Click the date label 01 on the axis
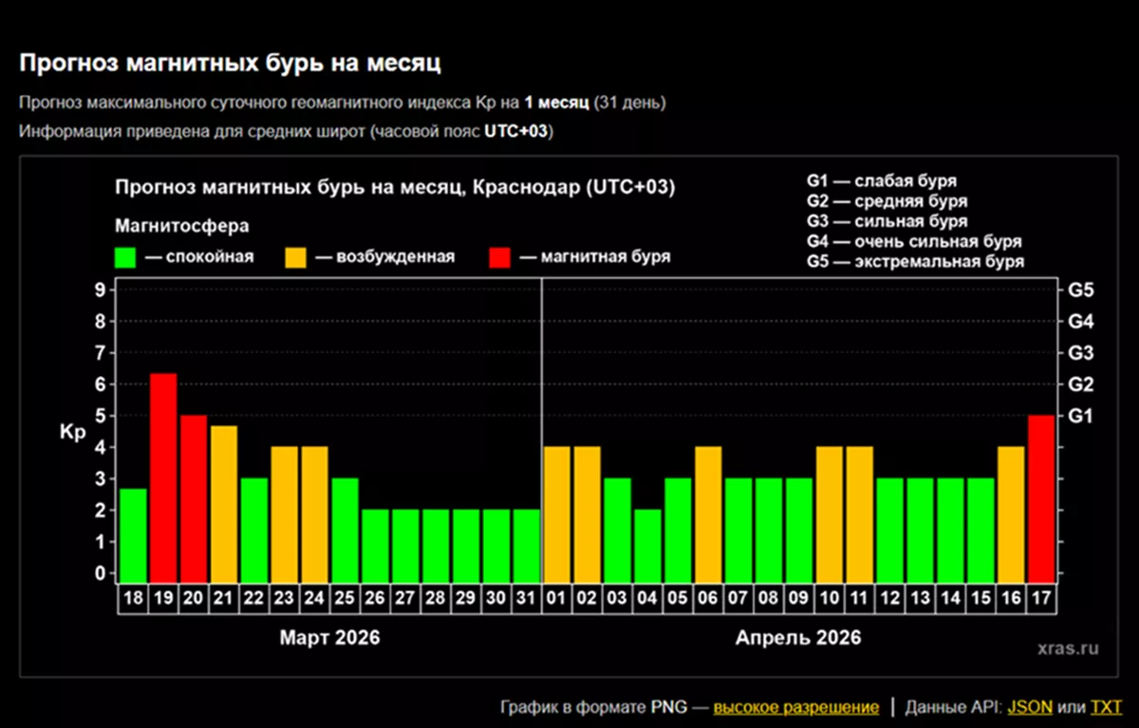Image resolution: width=1139 pixels, height=728 pixels. [x=557, y=600]
